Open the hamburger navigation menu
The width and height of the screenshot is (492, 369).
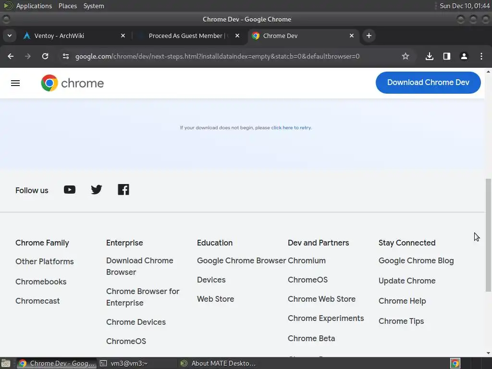tap(15, 83)
